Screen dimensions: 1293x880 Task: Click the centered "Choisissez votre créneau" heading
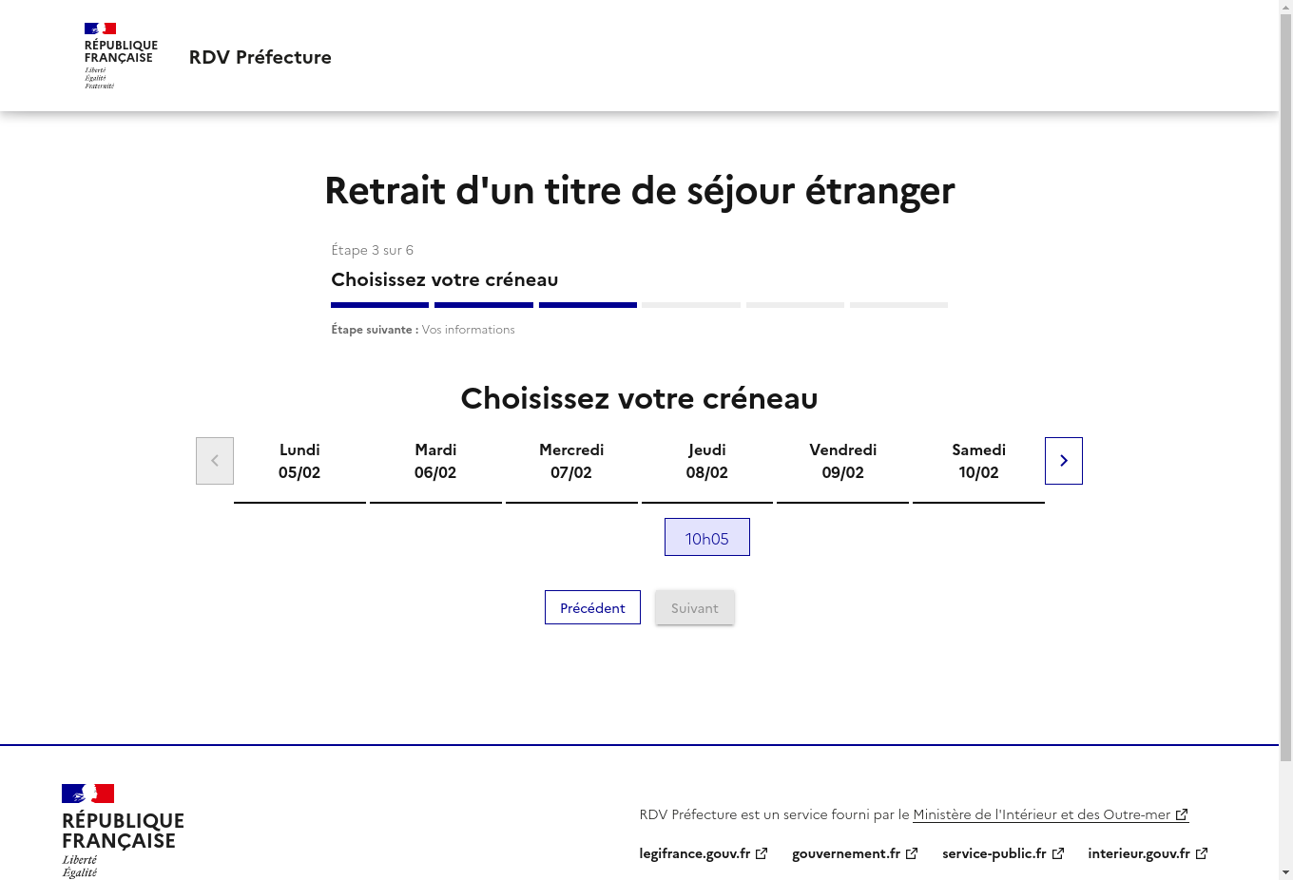point(640,398)
